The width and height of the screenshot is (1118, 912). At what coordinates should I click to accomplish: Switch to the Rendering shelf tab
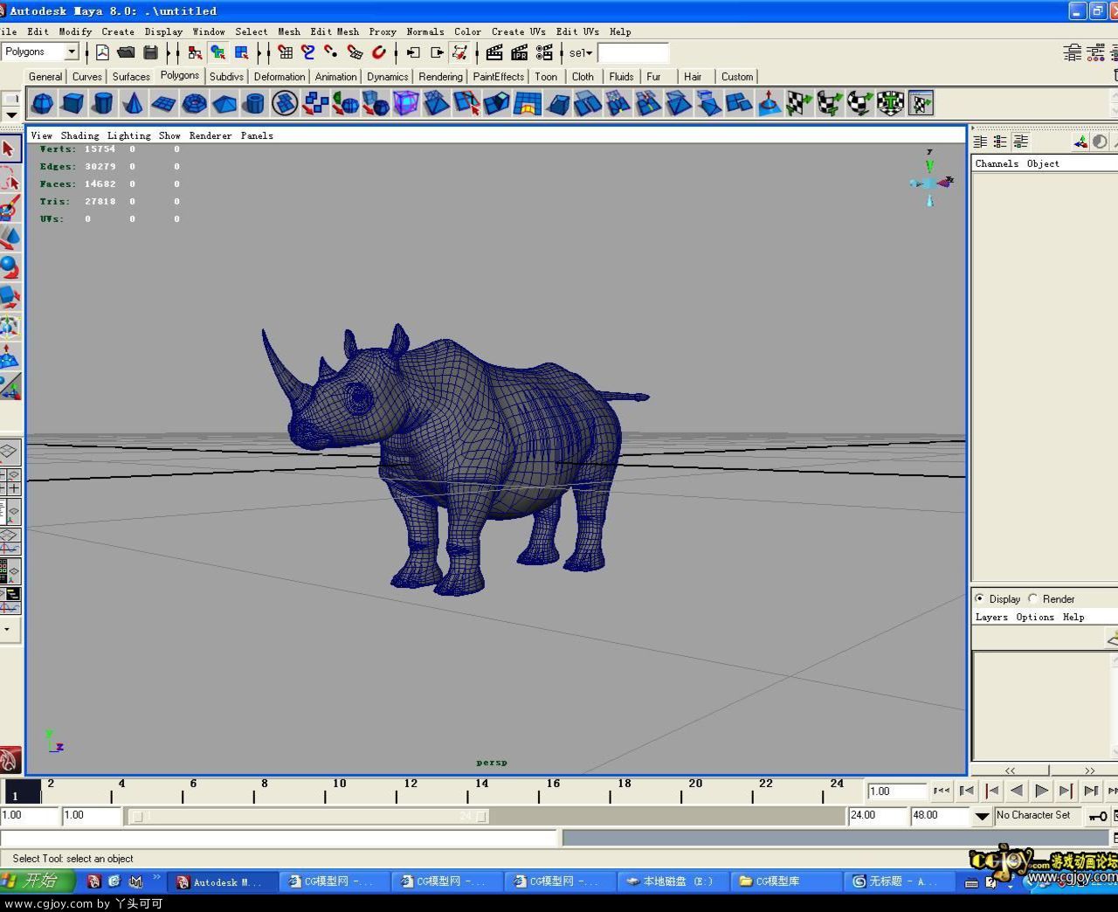click(440, 77)
